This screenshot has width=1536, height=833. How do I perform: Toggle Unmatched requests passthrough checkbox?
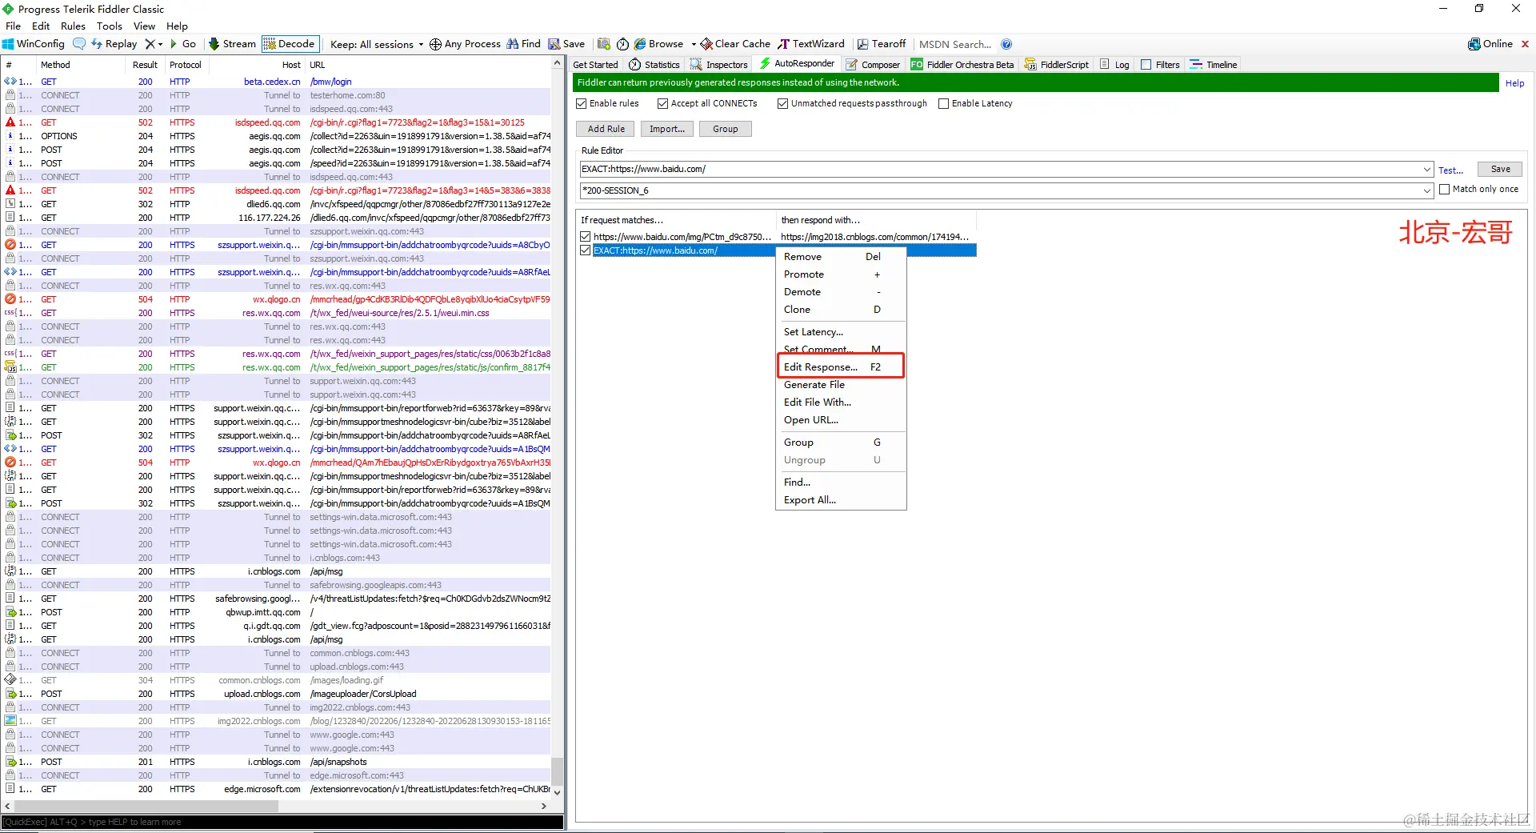tap(783, 103)
